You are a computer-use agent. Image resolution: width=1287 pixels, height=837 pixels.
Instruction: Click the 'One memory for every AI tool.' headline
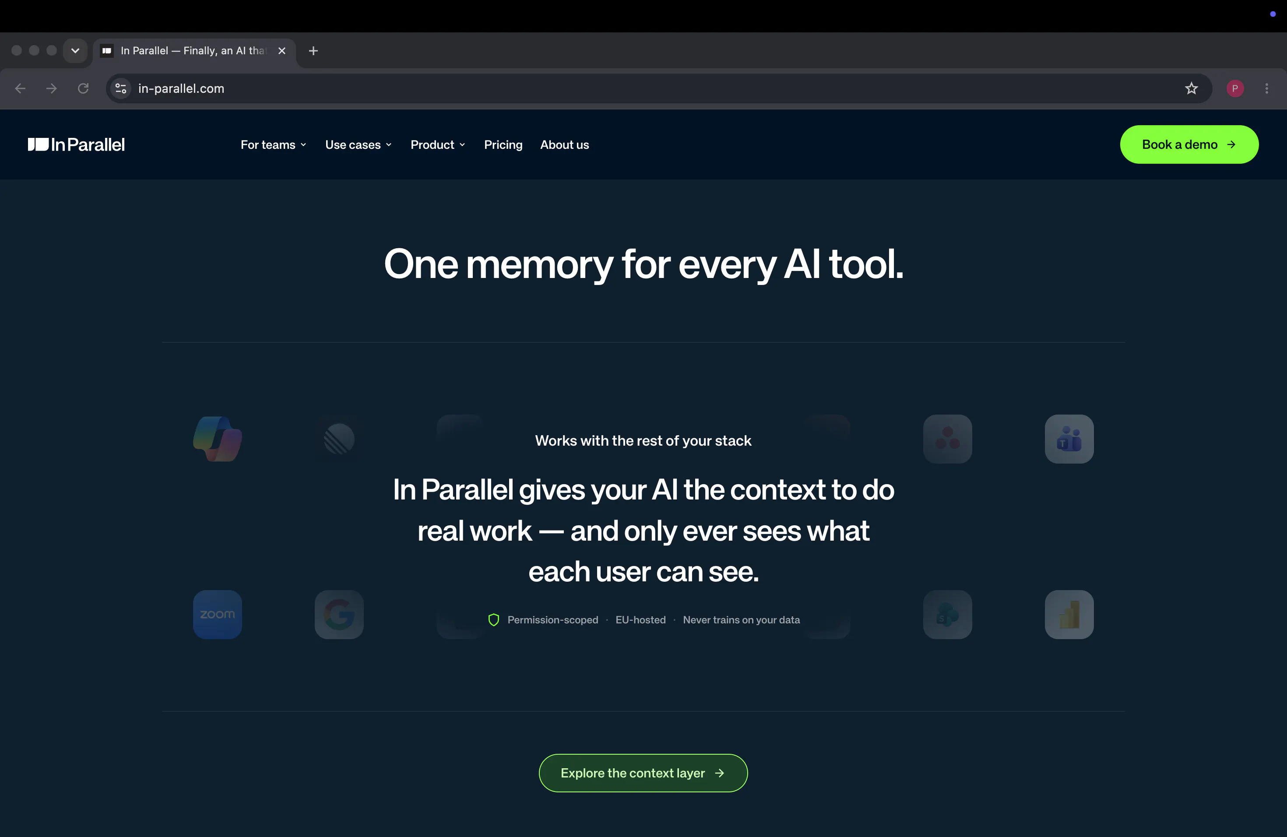[x=643, y=264]
